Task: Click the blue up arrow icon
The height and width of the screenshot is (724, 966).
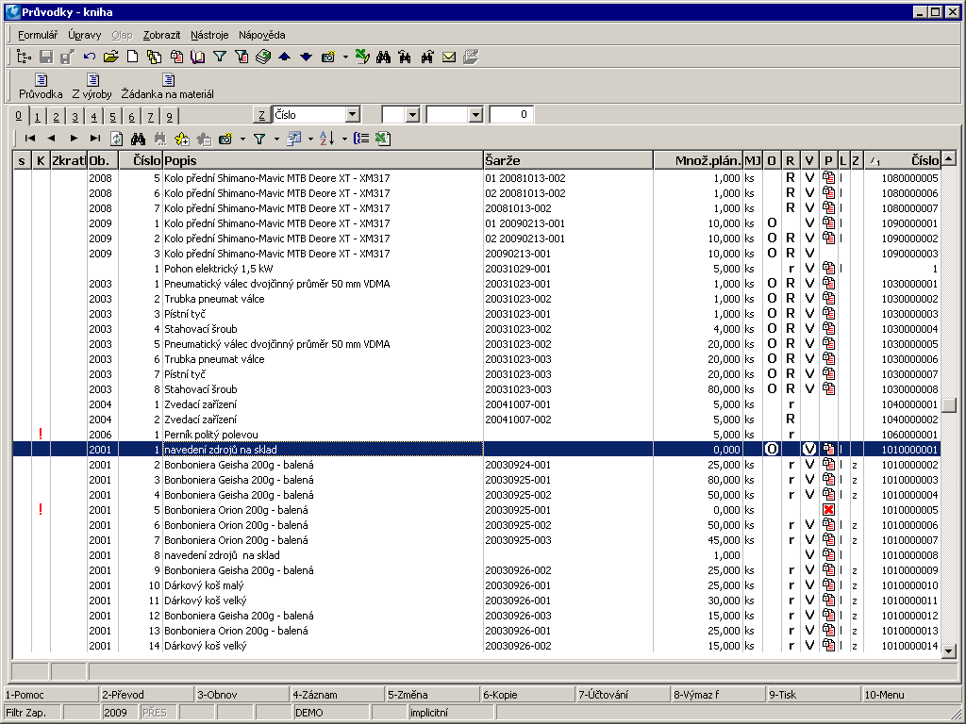Action: click(x=285, y=58)
